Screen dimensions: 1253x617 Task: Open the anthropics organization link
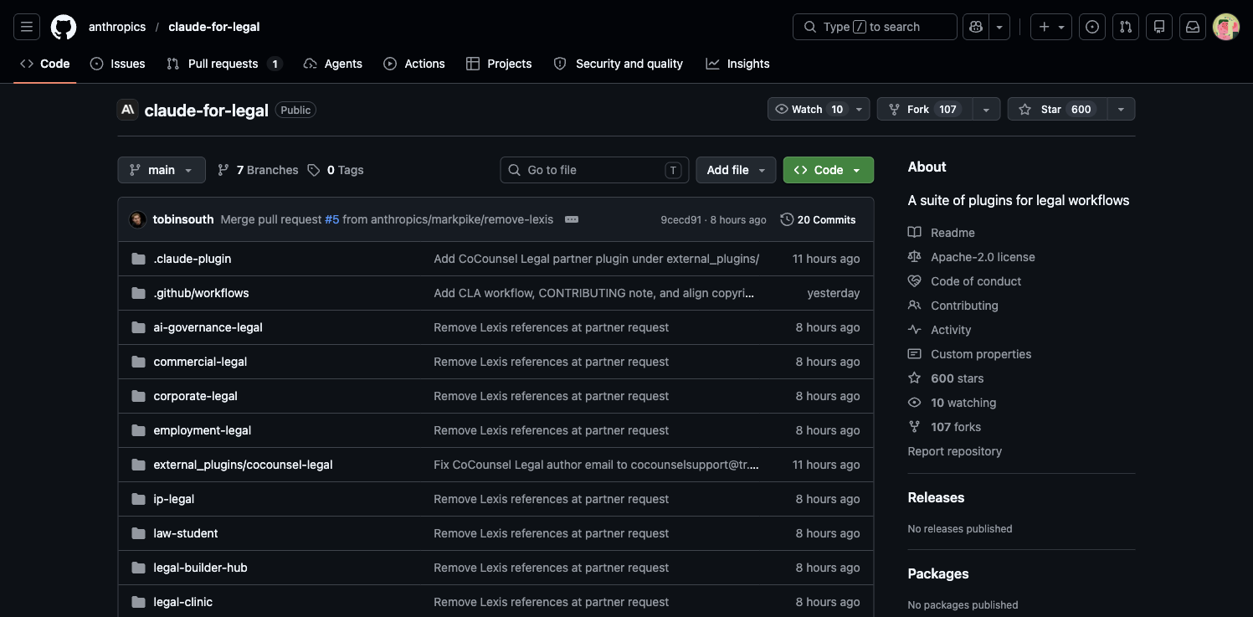point(117,27)
